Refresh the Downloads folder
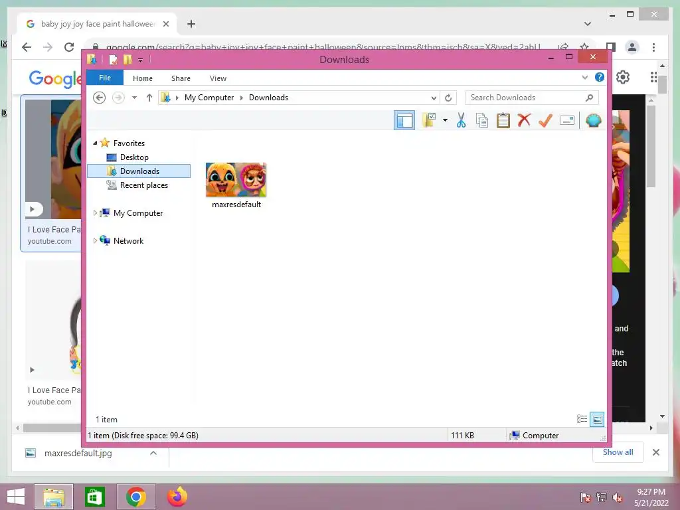The width and height of the screenshot is (680, 510). coord(448,98)
